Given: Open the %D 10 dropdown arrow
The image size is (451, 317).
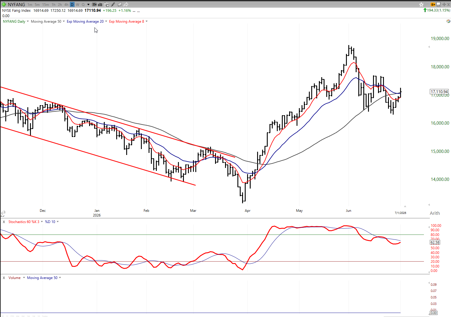Looking at the screenshot, I should (x=58, y=222).
